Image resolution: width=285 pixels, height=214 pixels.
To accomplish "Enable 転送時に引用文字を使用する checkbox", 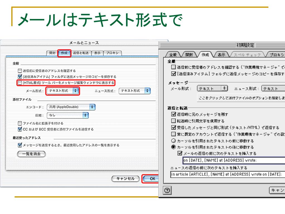I will tap(173, 121).
